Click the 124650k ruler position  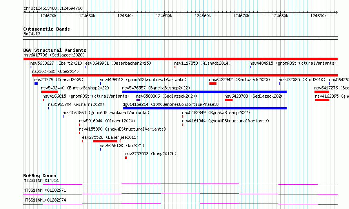[x=164, y=16]
